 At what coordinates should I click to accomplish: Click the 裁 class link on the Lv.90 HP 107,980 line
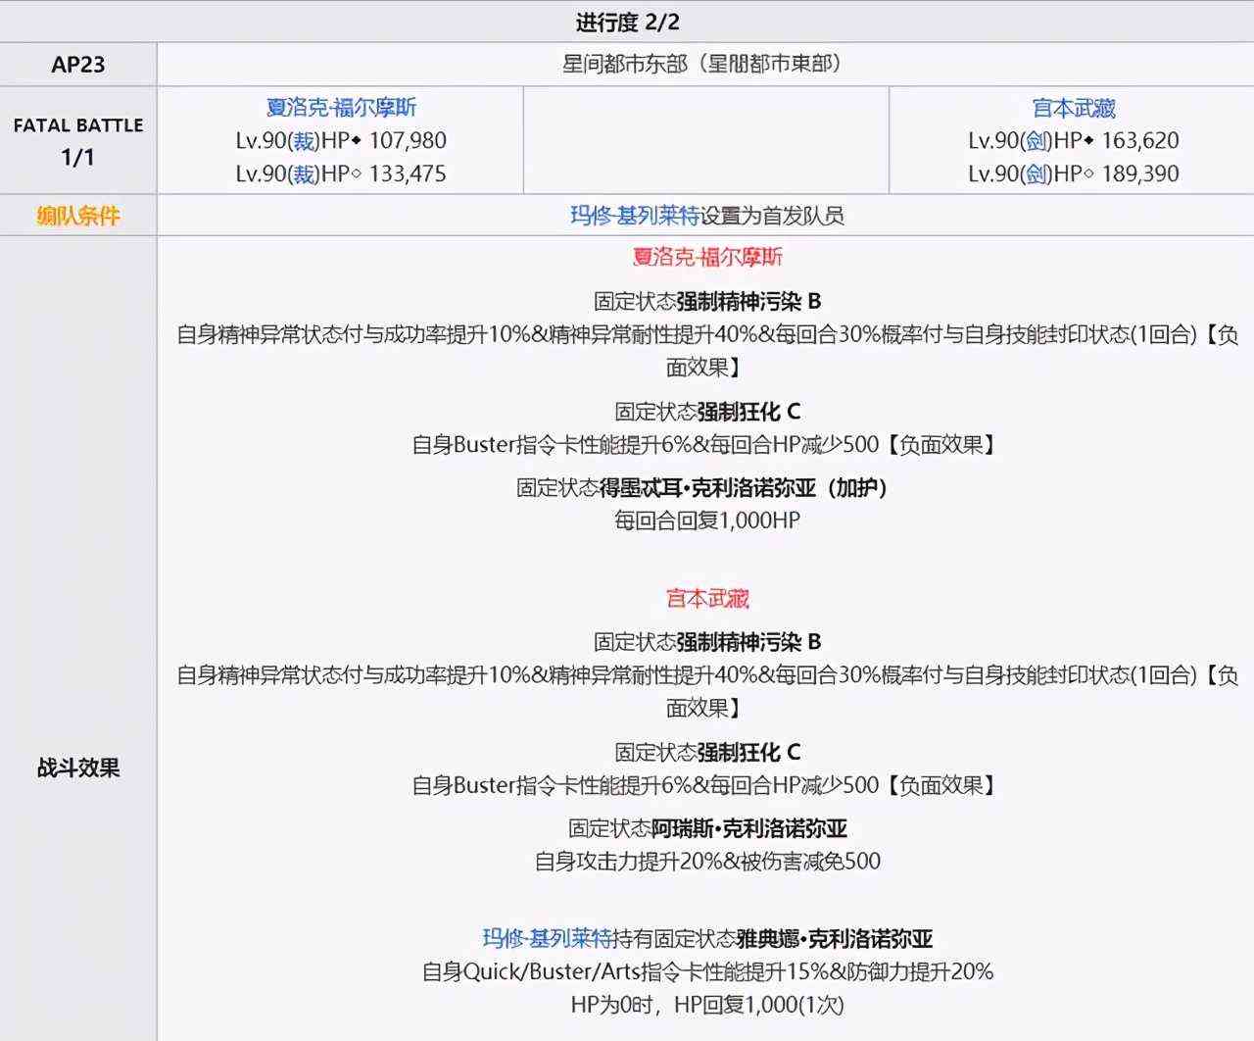305,141
